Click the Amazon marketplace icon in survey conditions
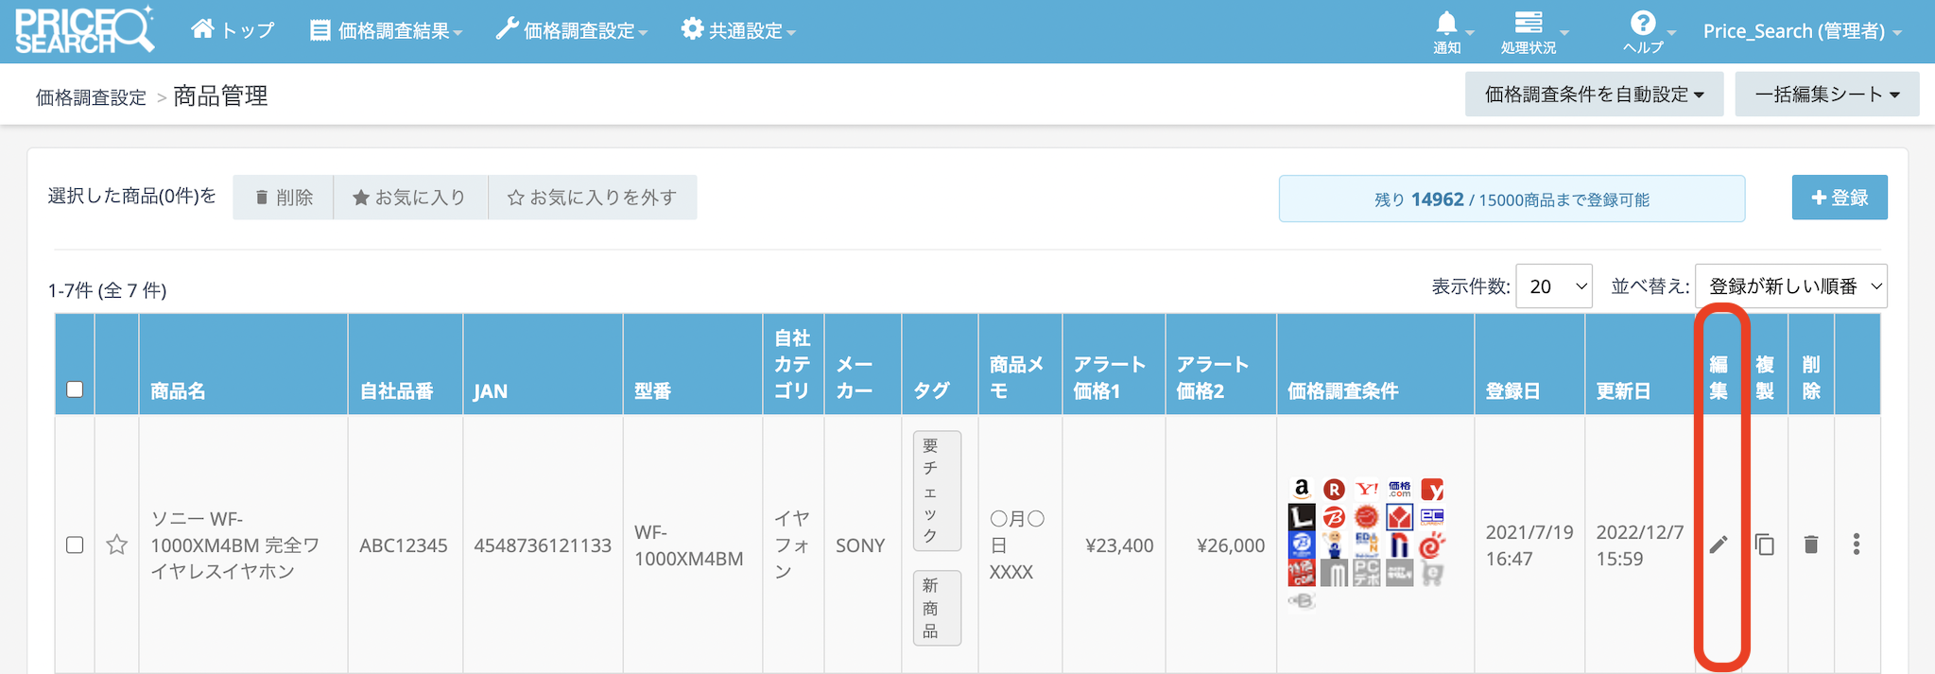1935x674 pixels. pos(1302,489)
